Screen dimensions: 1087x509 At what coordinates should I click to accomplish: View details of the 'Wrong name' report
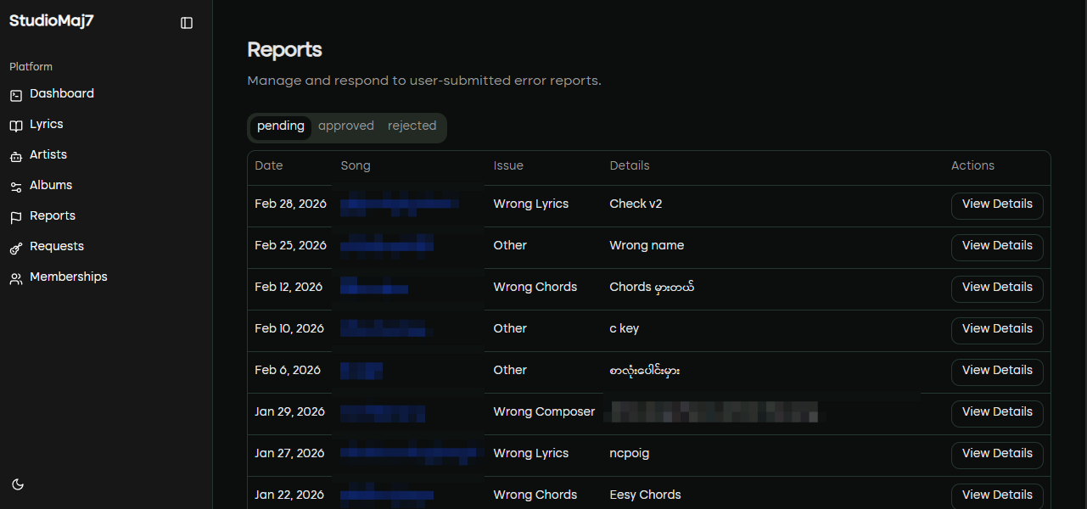click(997, 247)
